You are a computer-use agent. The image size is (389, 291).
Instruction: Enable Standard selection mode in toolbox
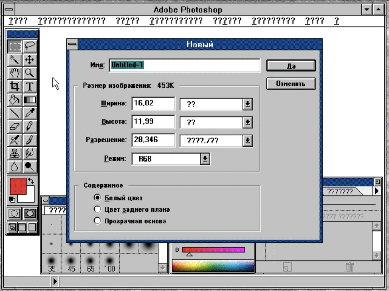coord(14,214)
